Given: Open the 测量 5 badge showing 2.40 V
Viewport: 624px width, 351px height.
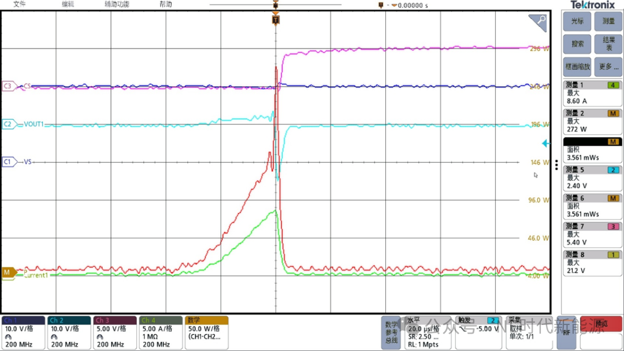Looking at the screenshot, I should coord(592,178).
